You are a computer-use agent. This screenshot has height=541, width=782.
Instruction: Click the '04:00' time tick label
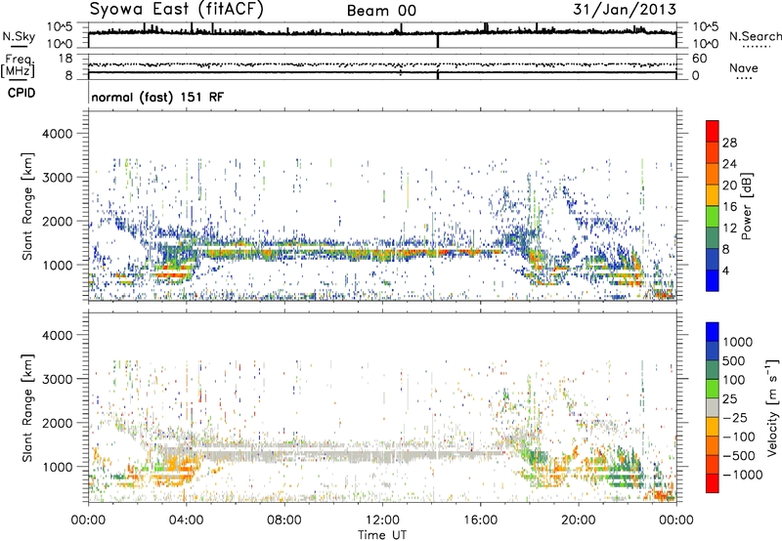186,520
